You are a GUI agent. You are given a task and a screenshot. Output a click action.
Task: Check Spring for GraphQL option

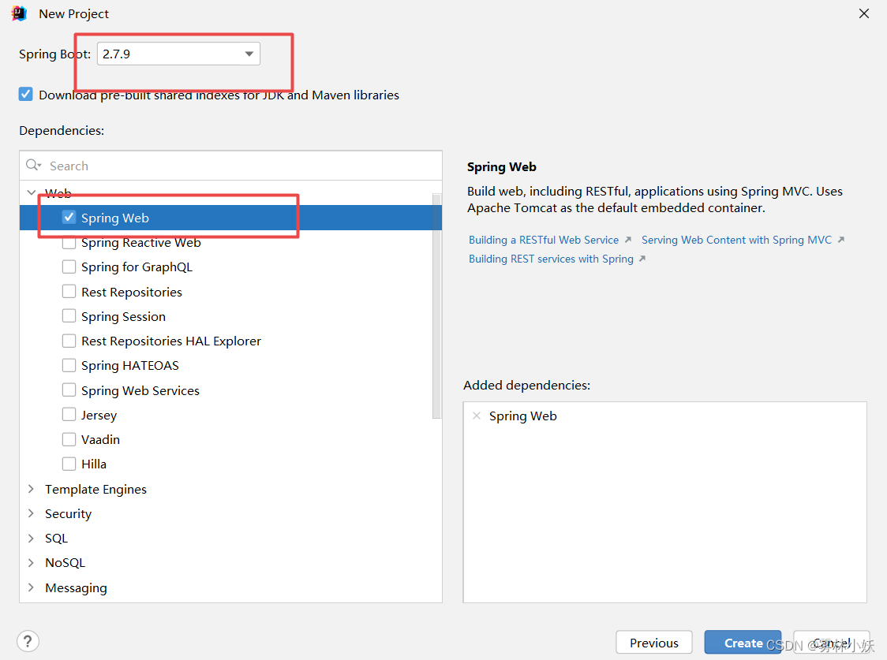pos(69,267)
